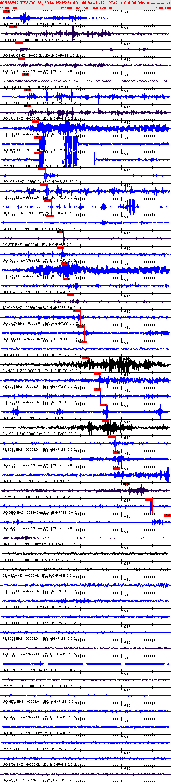Select the CC.CLCV EHZ trace label
This screenshot has height=782, width=171.
pyautogui.click(x=40, y=213)
